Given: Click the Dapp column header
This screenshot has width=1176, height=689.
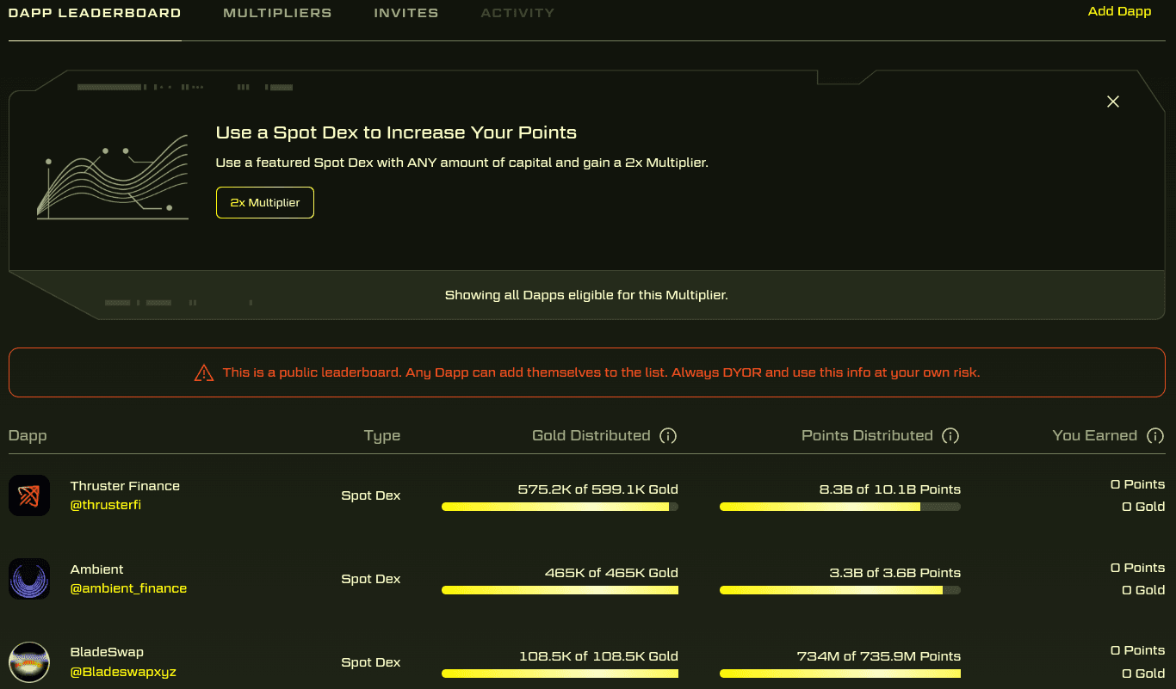Looking at the screenshot, I should pos(28,435).
